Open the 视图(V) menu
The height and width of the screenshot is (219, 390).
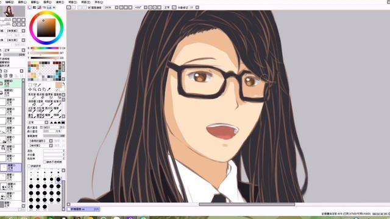(x=73, y=2)
